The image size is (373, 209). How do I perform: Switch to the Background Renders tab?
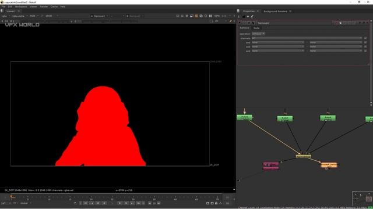pyautogui.click(x=275, y=12)
